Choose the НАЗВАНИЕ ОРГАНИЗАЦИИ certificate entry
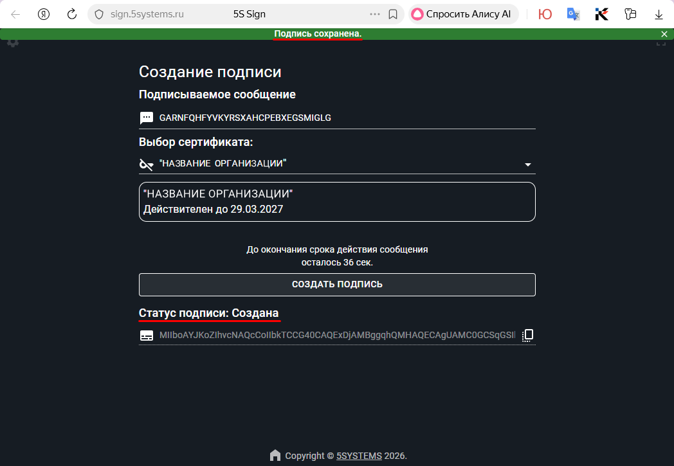Image resolution: width=674 pixels, height=466 pixels. (x=337, y=201)
